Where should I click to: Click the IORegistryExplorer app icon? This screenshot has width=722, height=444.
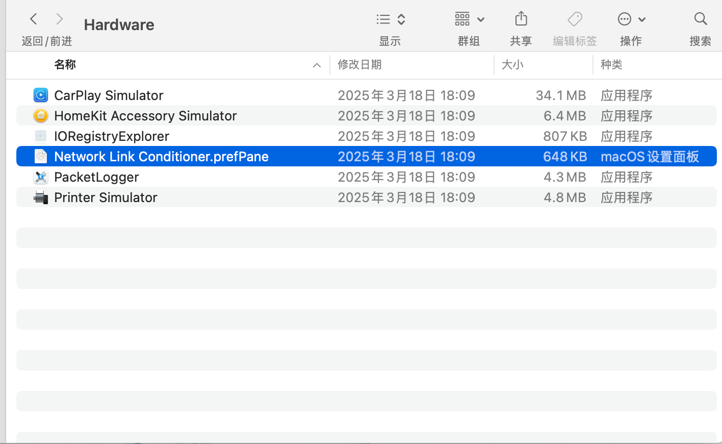point(41,136)
